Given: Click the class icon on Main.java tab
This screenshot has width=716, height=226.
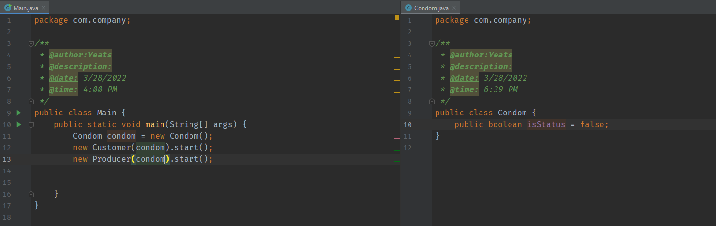Looking at the screenshot, I should point(8,8).
